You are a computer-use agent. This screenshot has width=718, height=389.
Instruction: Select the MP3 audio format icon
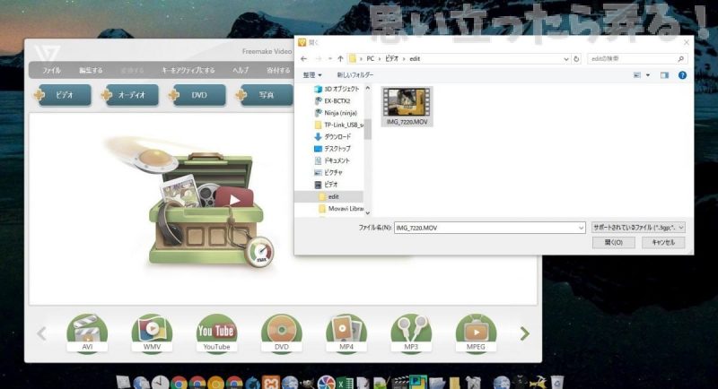pyautogui.click(x=411, y=333)
